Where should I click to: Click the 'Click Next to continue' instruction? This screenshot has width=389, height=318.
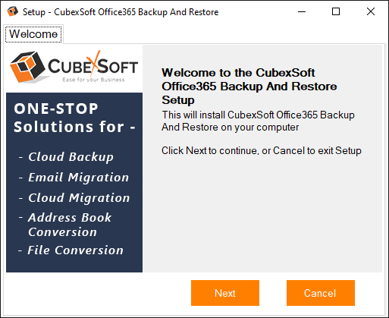click(x=262, y=151)
